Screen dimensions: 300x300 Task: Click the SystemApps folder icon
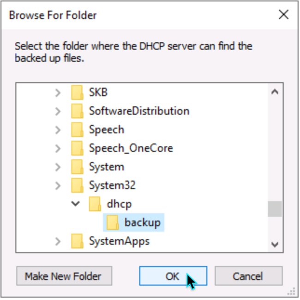77,241
